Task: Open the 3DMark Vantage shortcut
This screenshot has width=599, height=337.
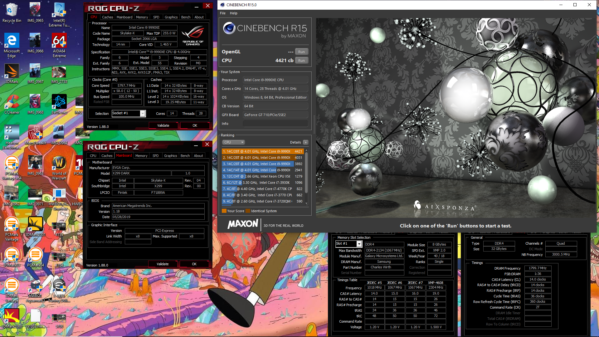Action: tap(12, 290)
